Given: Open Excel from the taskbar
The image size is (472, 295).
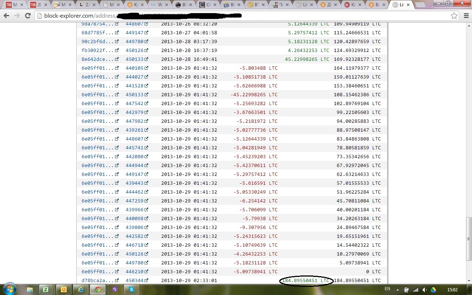Looking at the screenshot, I should 46,289.
